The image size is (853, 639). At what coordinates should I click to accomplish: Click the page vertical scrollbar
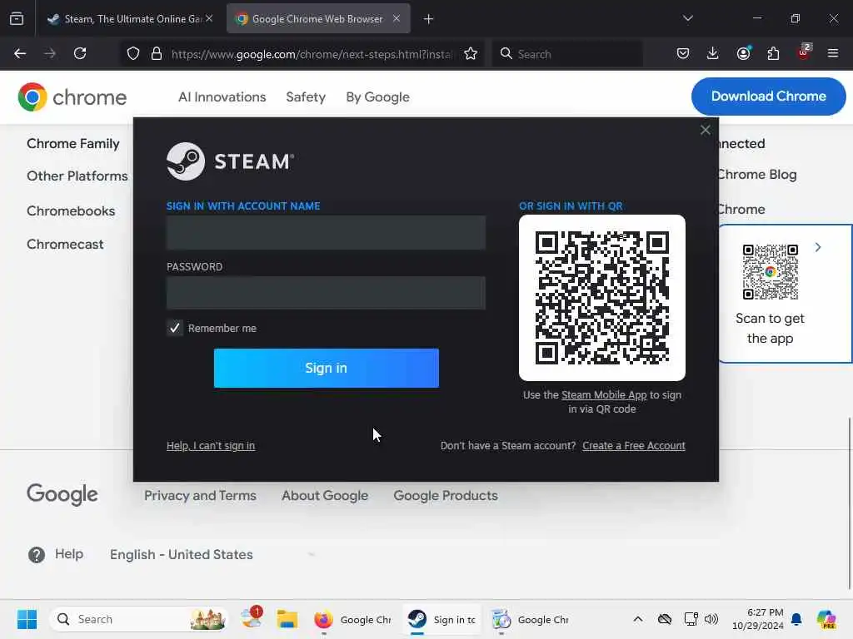point(849,503)
